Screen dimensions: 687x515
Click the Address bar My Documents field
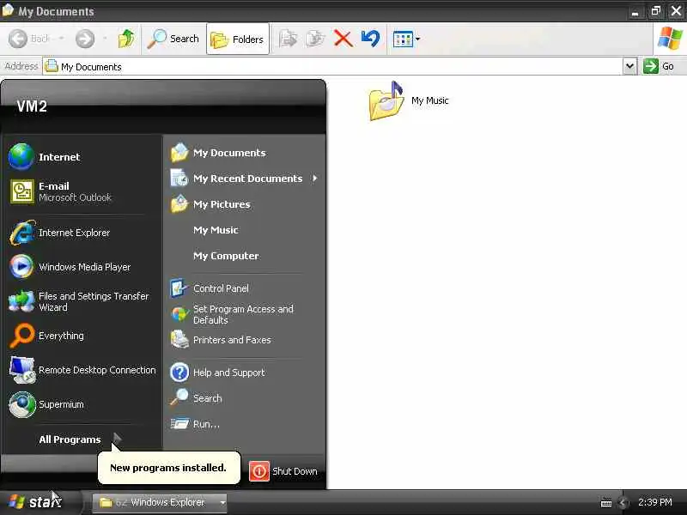point(333,67)
